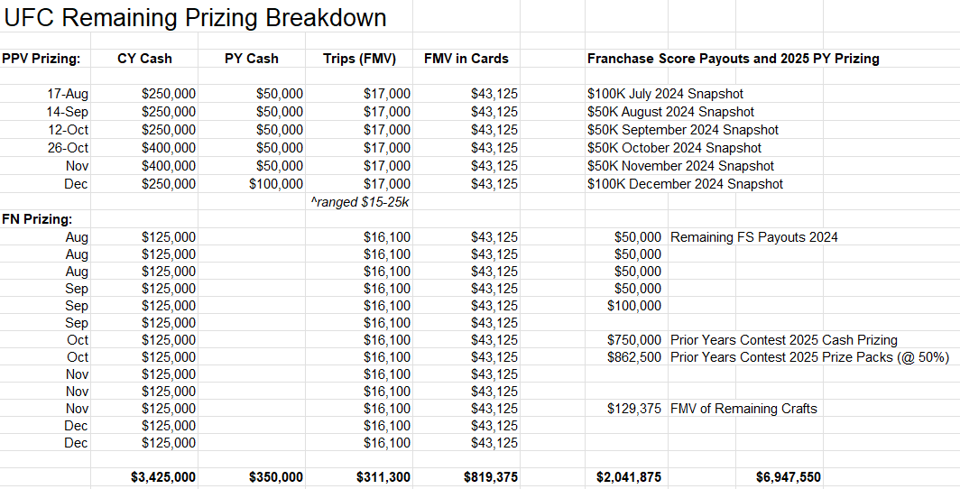
Task: Select the PPV Prizing header cell
Action: click(42, 59)
